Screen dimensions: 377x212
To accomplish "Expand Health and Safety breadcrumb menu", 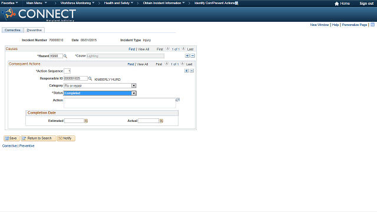I will tap(118, 3).
